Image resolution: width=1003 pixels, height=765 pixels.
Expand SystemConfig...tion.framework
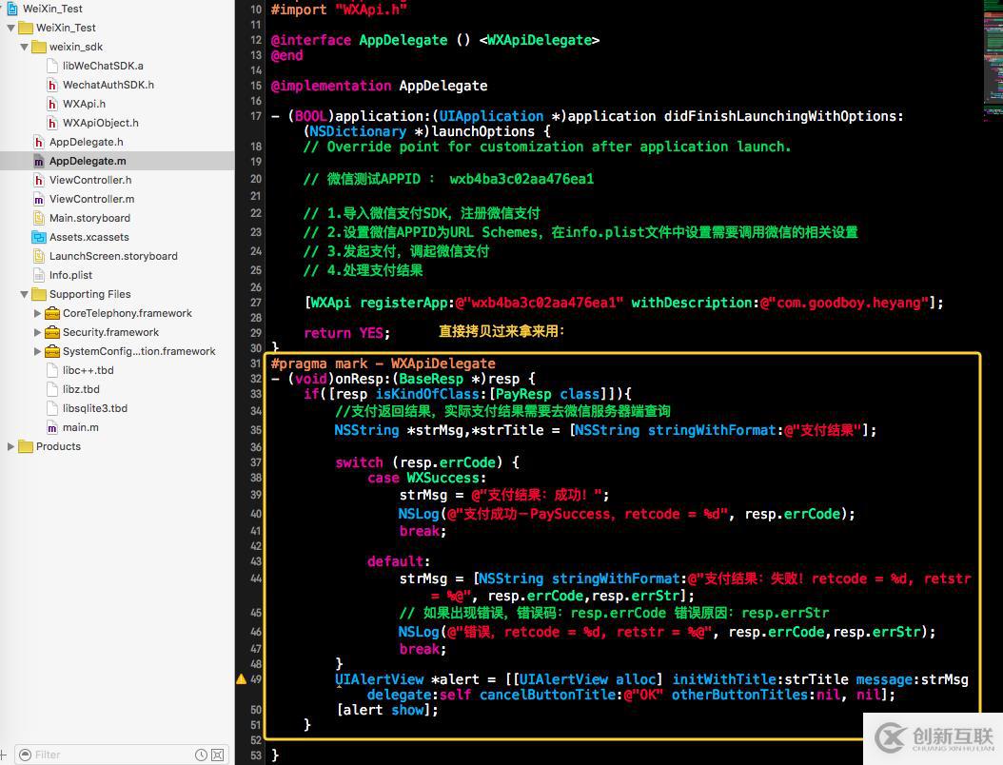(37, 351)
